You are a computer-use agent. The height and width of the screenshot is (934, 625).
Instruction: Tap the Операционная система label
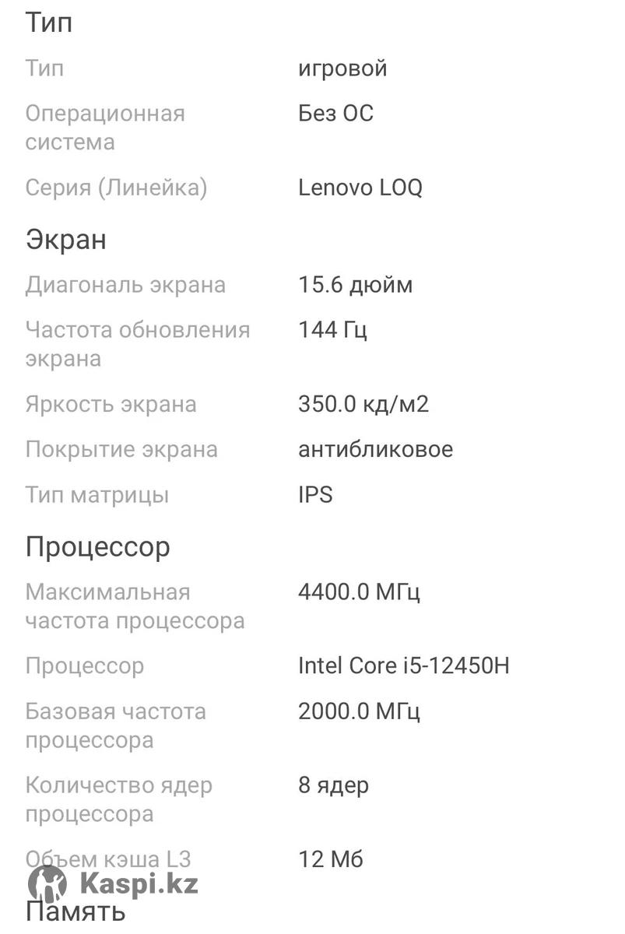pyautogui.click(x=105, y=128)
